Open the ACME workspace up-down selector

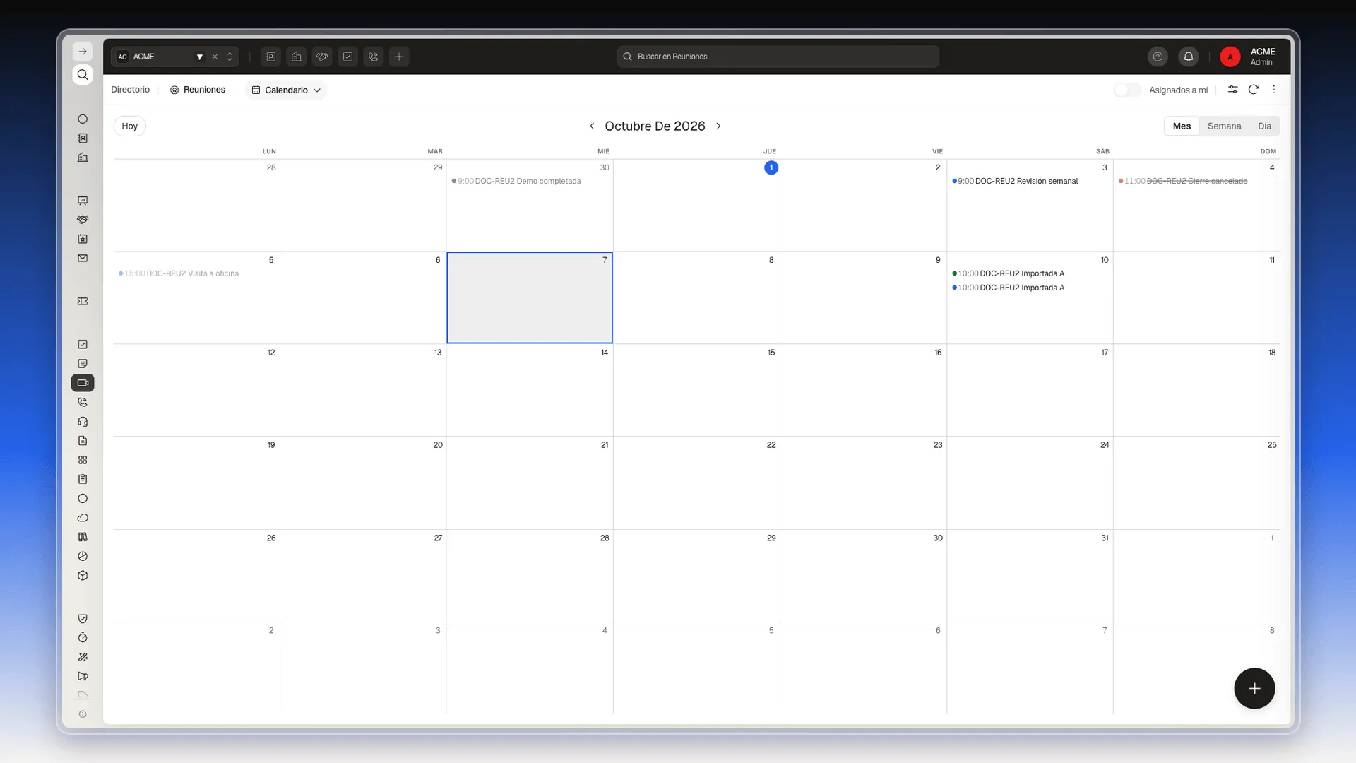coord(230,57)
